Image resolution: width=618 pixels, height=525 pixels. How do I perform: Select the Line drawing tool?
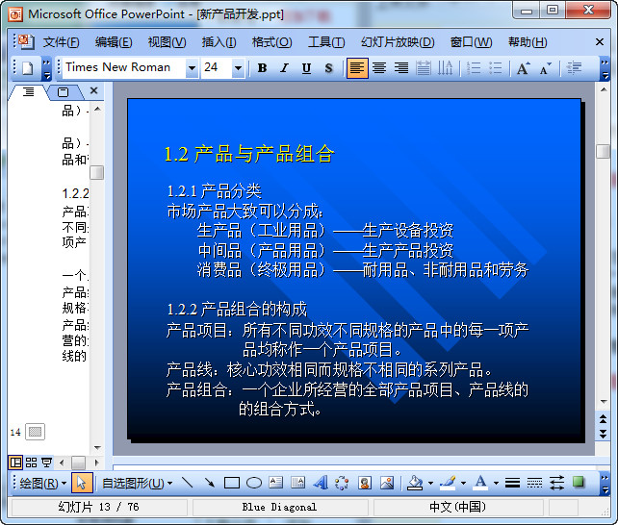click(187, 483)
